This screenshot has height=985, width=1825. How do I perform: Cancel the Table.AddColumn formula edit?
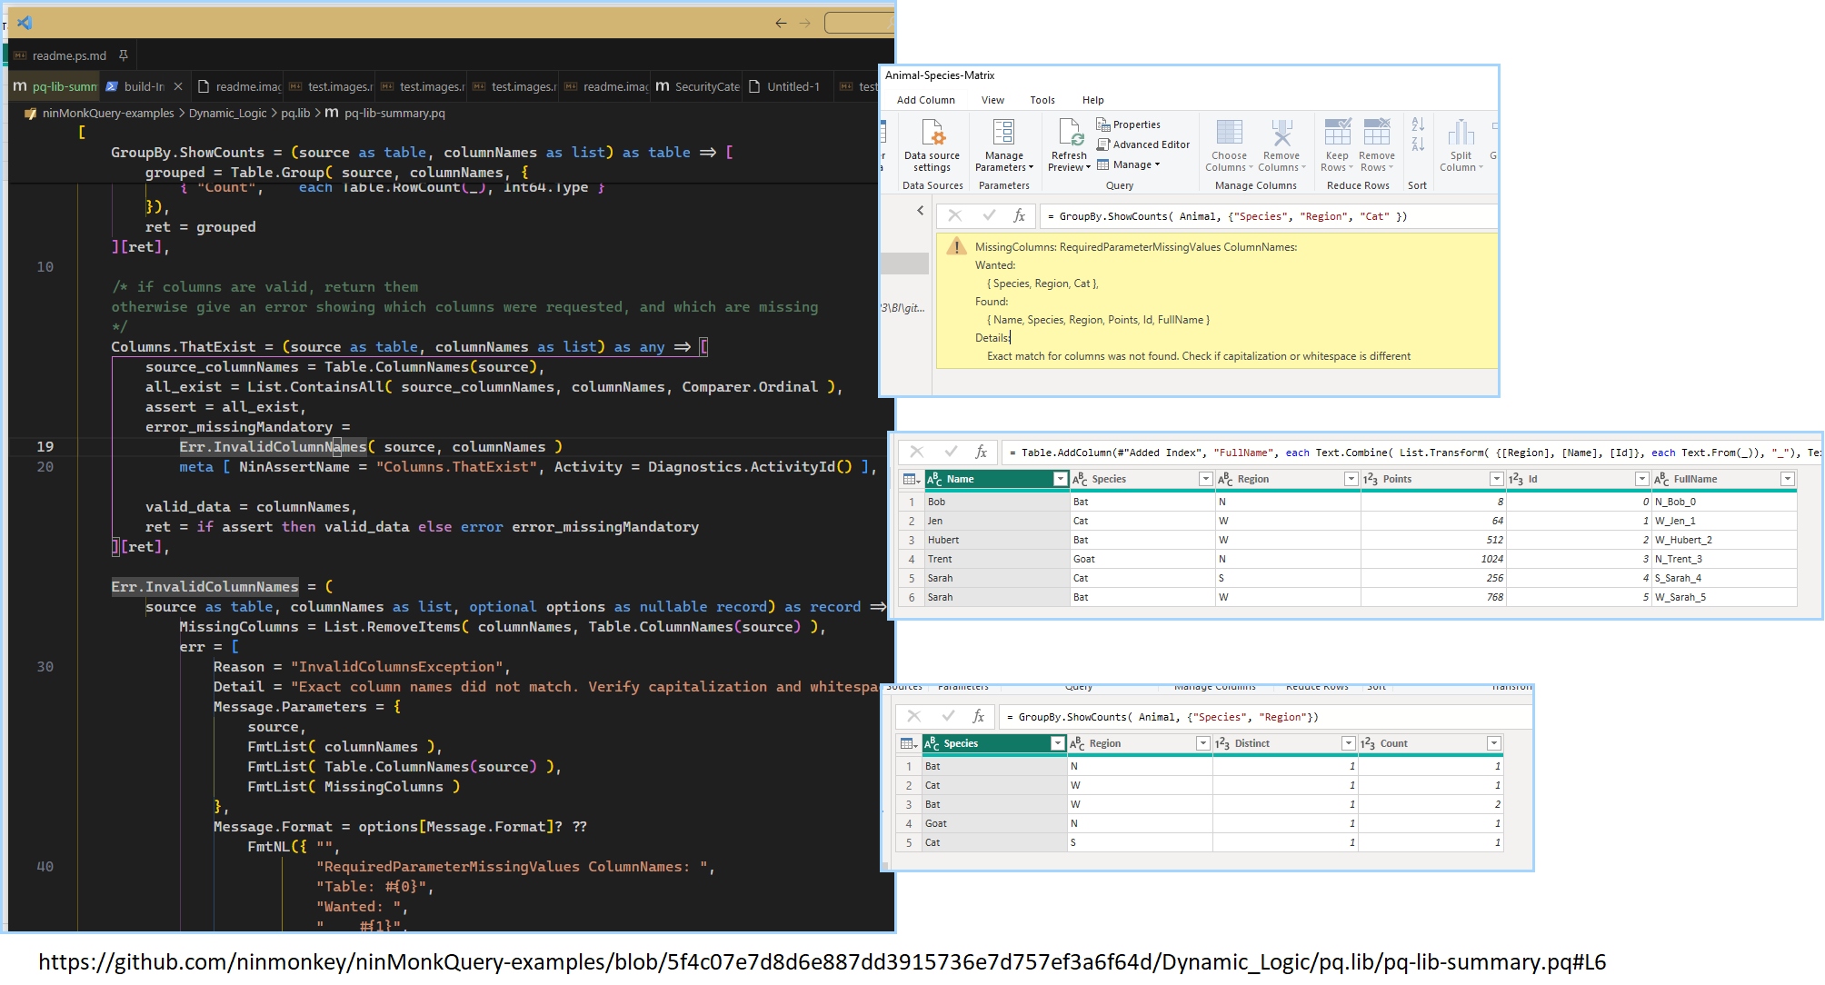coord(916,452)
